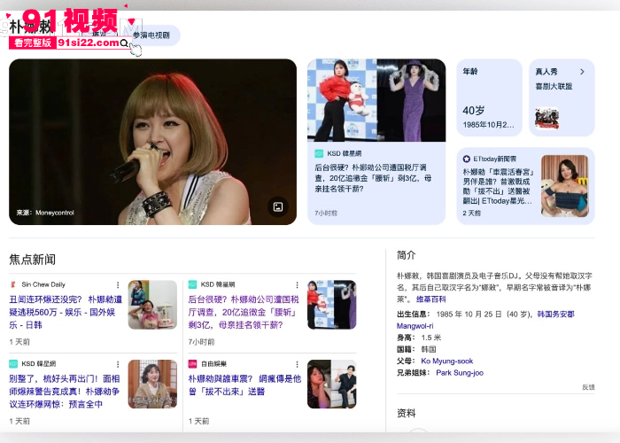
Task: Click KSD icon above 别整了 news item
Action: coord(13,363)
